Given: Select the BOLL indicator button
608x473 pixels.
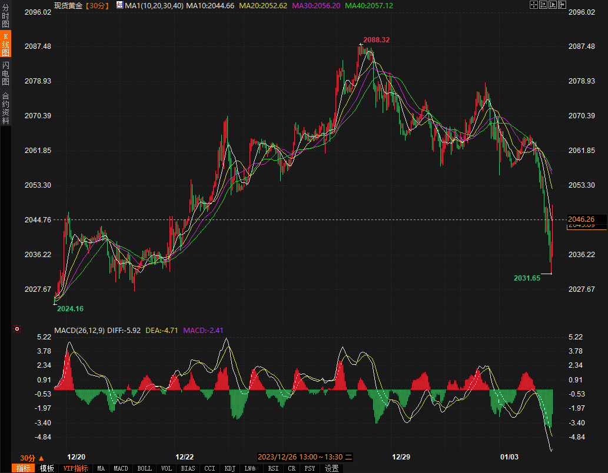Looking at the screenshot, I should [144, 468].
